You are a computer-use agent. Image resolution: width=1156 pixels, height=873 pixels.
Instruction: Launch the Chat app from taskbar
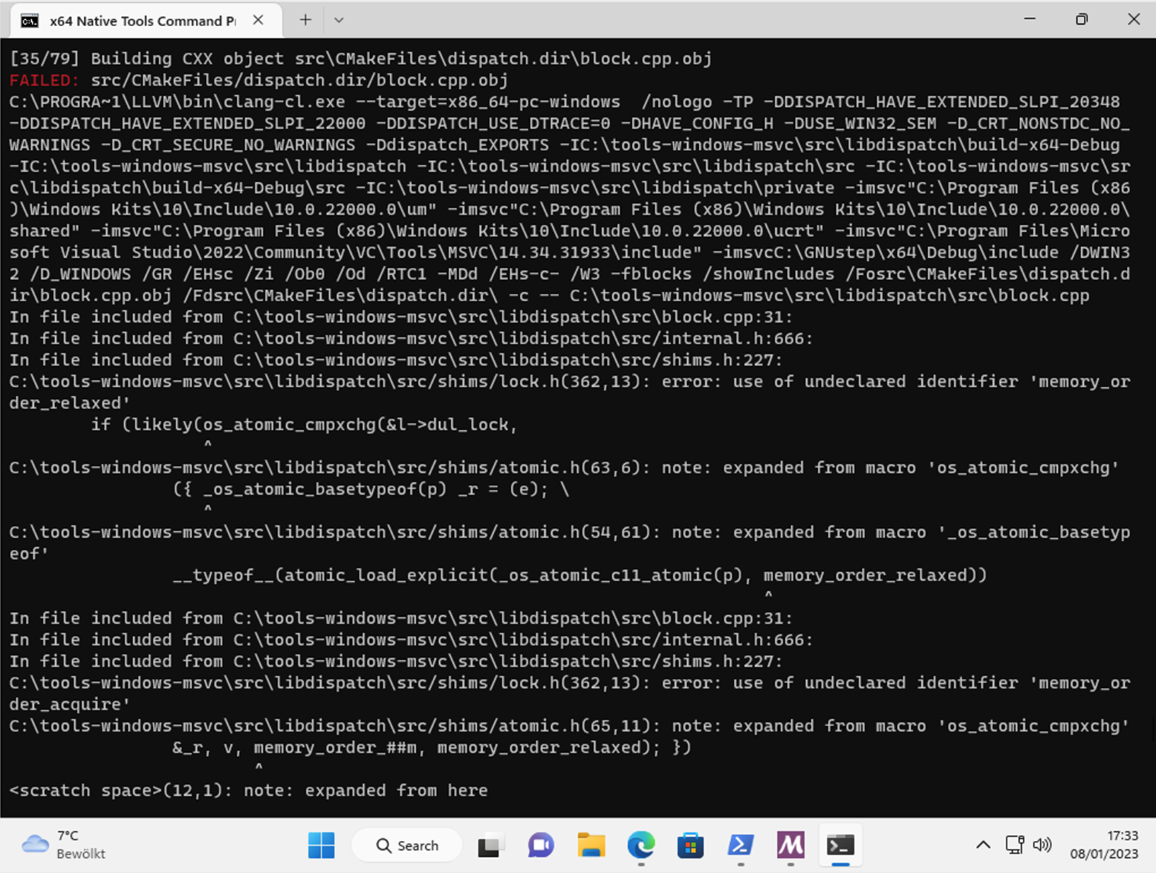click(541, 846)
